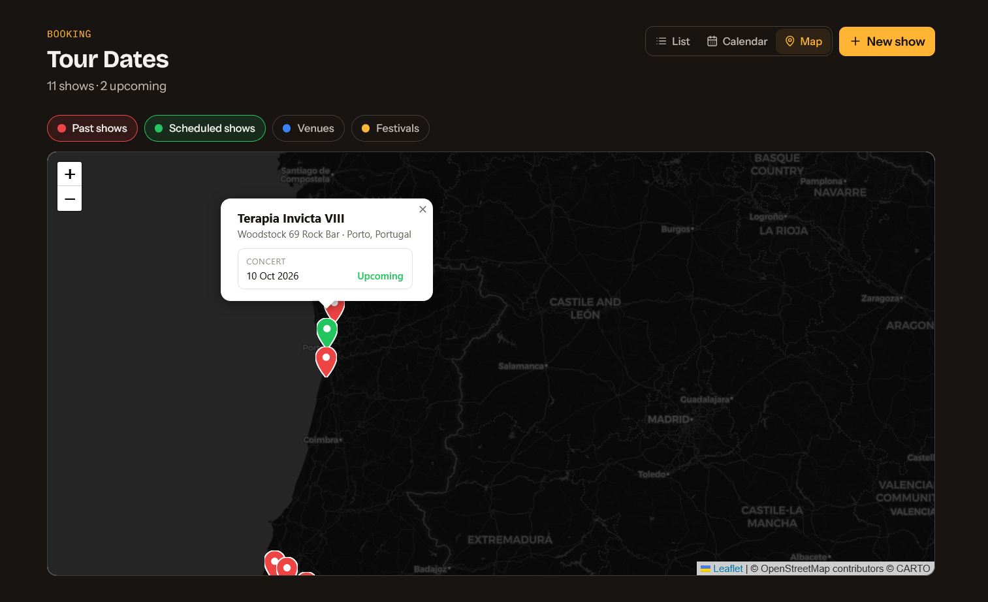Select the Map view tab
Viewport: 988px width, 602px height.
tap(803, 41)
